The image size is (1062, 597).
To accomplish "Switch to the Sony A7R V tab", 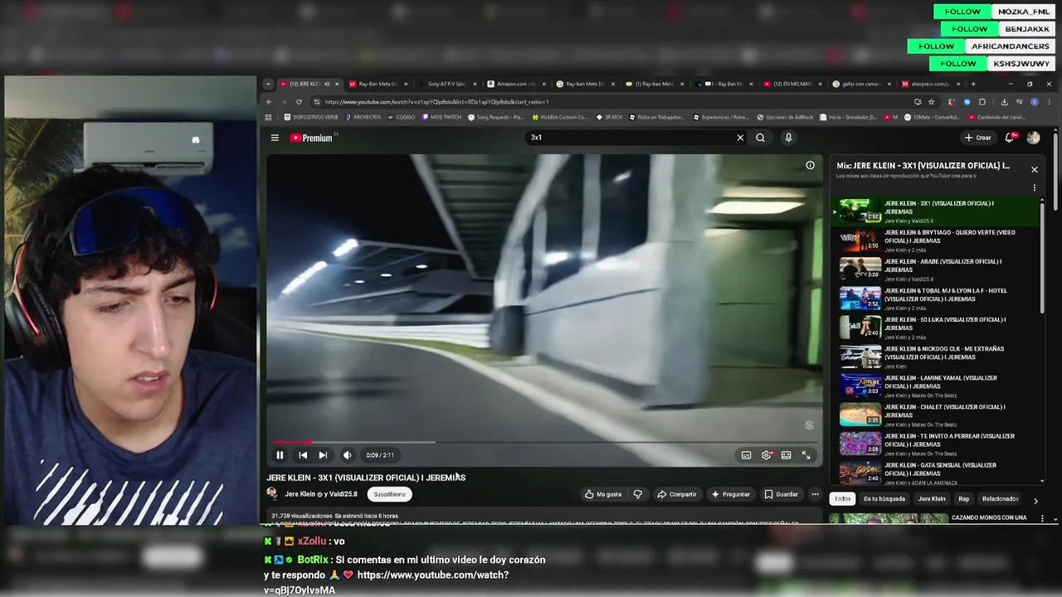I will pyautogui.click(x=448, y=84).
